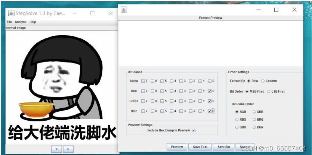Screen dimensions: 312x155
Task: Tick Green bit plane 3
Action: (x=181, y=101)
